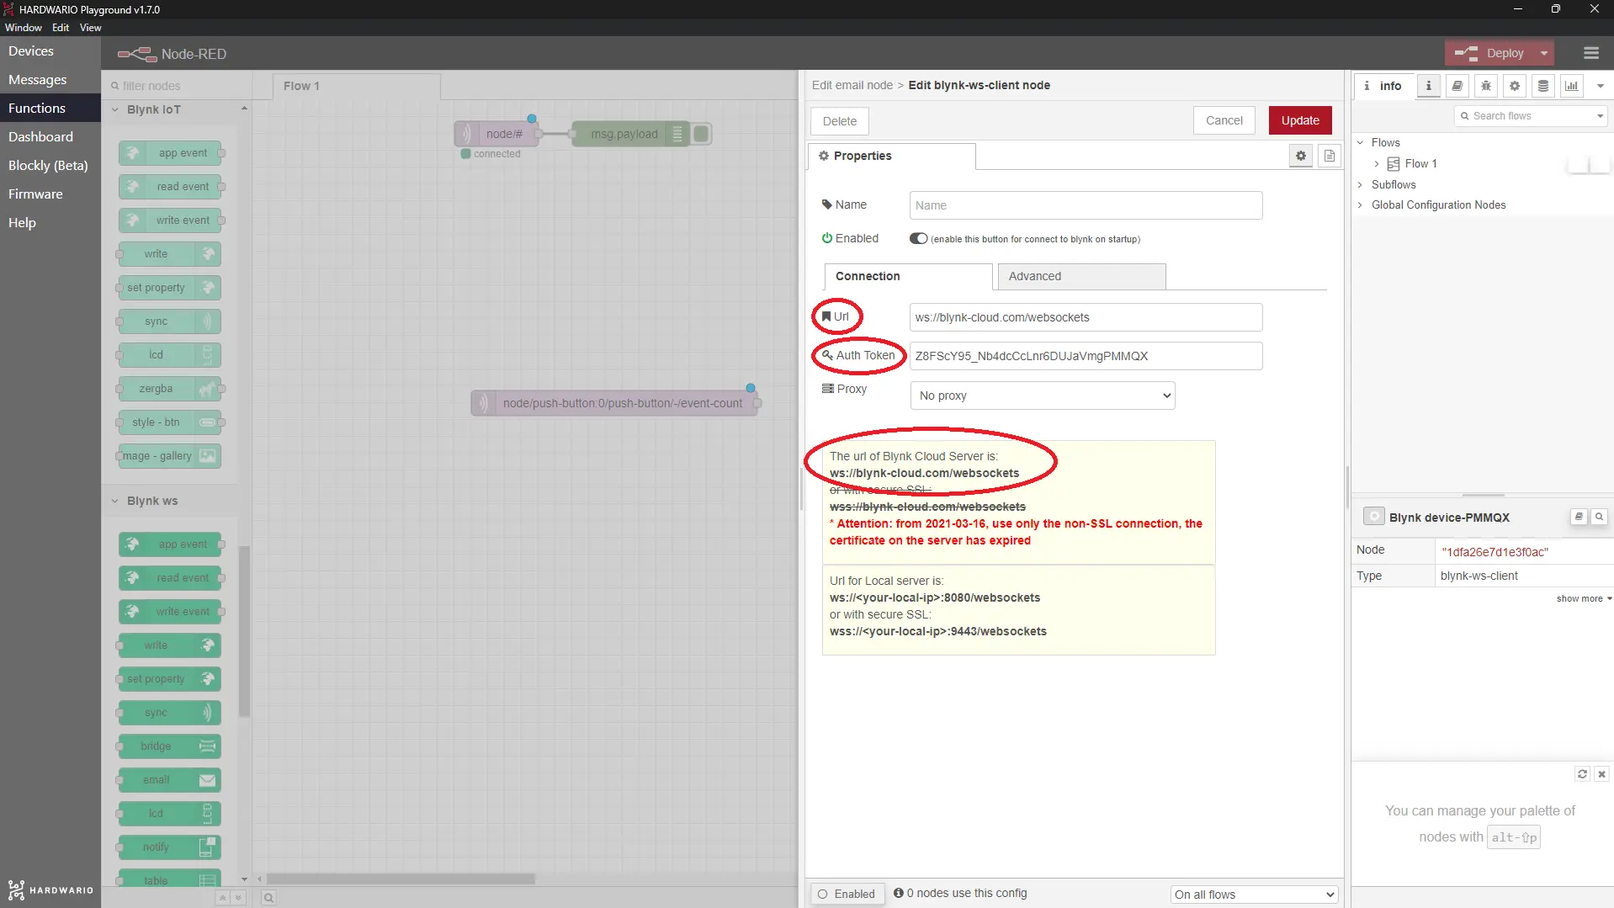
Task: Toggle the Enabled switch for Blynk startup connection
Action: pyautogui.click(x=918, y=239)
